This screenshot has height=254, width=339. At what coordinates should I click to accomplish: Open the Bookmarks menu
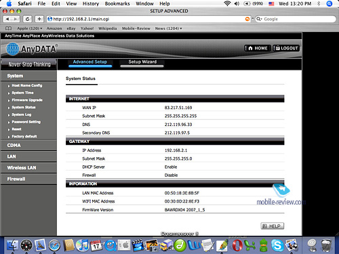tap(117, 3)
